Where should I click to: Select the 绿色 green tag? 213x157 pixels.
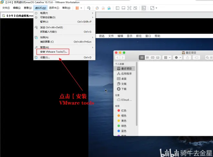pyautogui.click(x=125, y=126)
